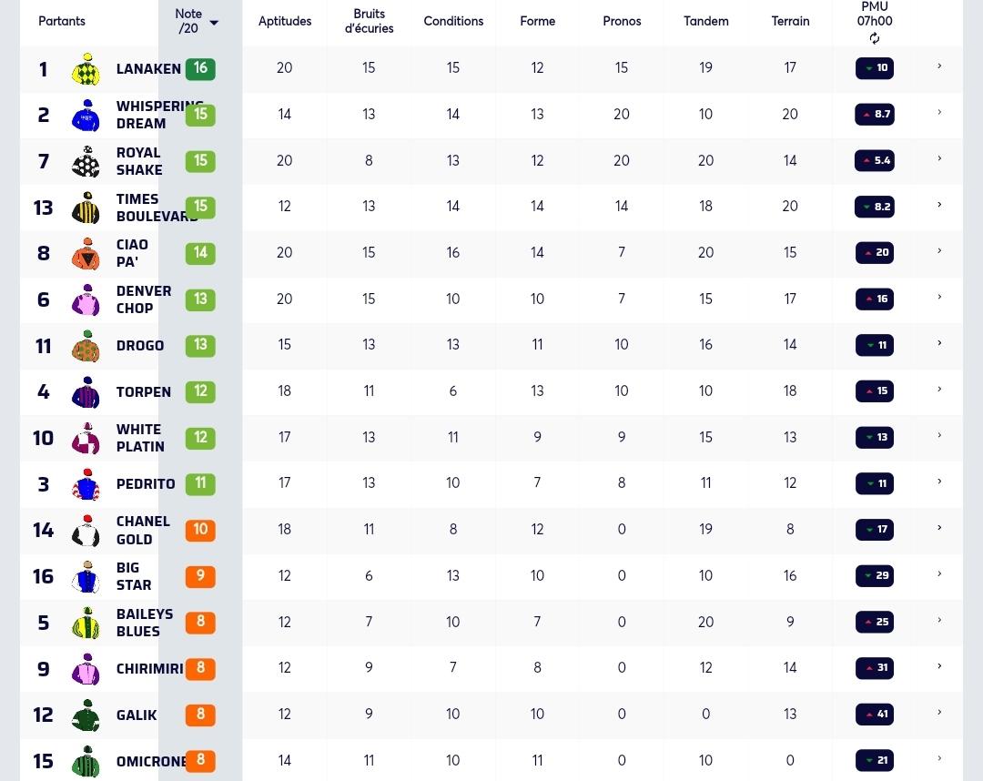The height and width of the screenshot is (781, 983).
Task: Click Lanaken's green 16 rating badge
Action: (x=200, y=68)
